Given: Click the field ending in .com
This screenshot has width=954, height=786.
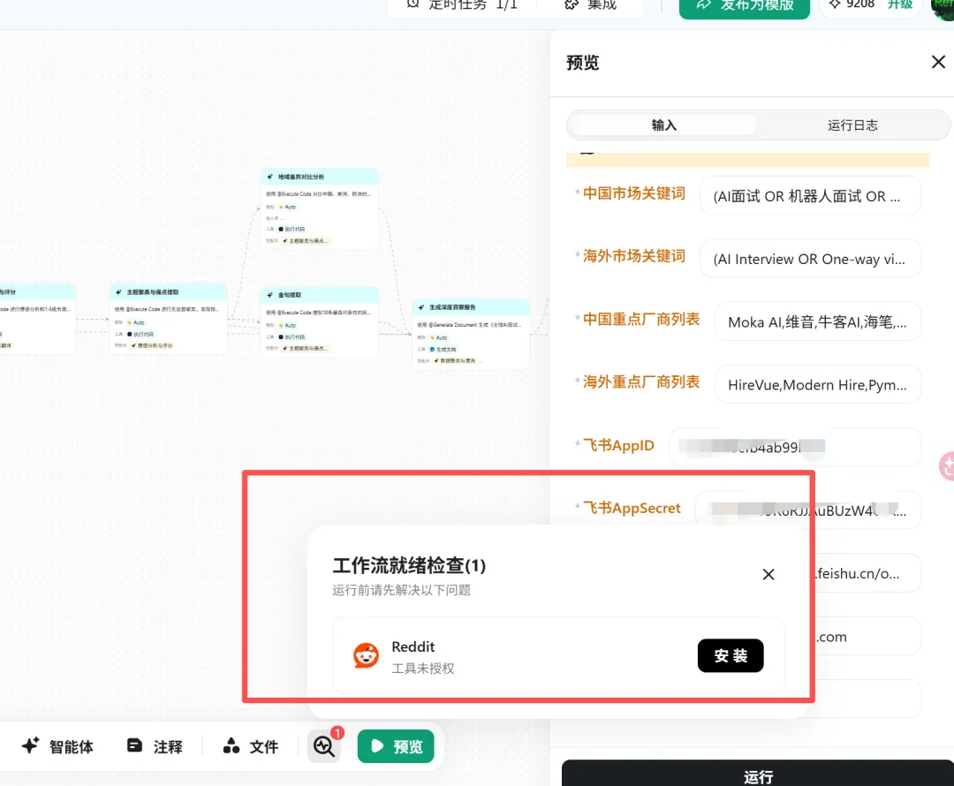Looking at the screenshot, I should click(x=867, y=637).
